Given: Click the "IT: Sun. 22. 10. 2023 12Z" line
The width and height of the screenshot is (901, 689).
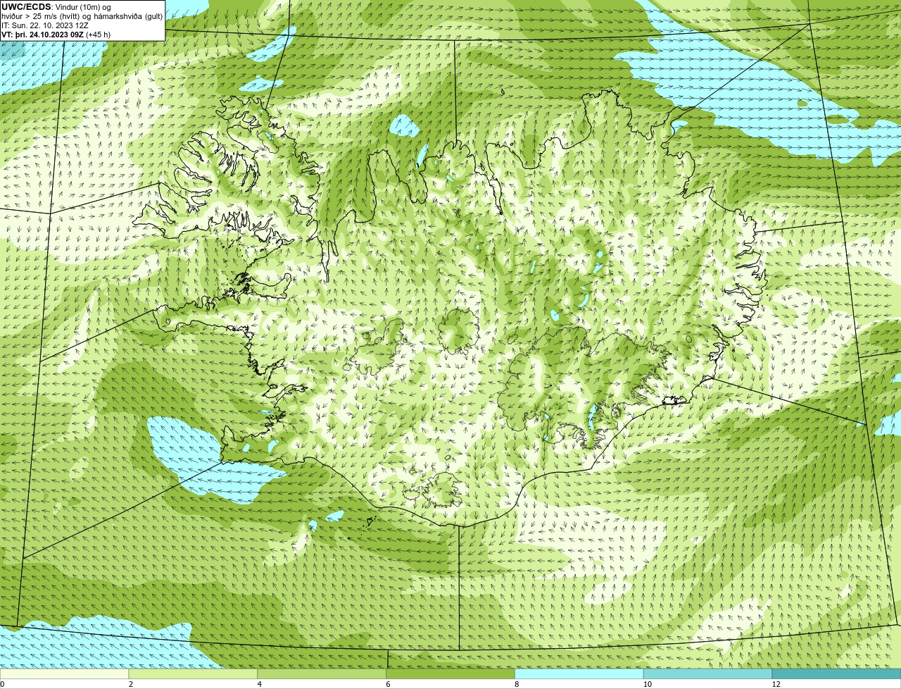Looking at the screenshot, I should [45, 25].
